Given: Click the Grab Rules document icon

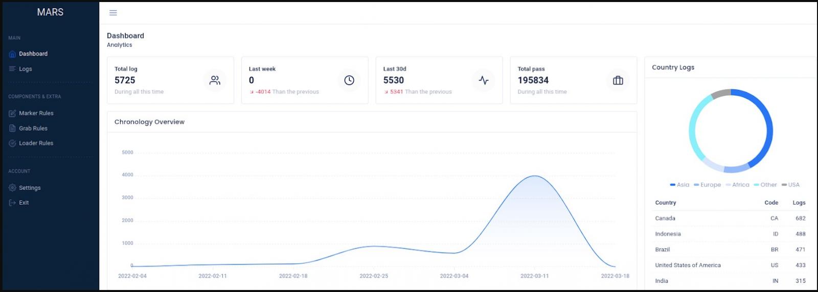Looking at the screenshot, I should (x=12, y=129).
